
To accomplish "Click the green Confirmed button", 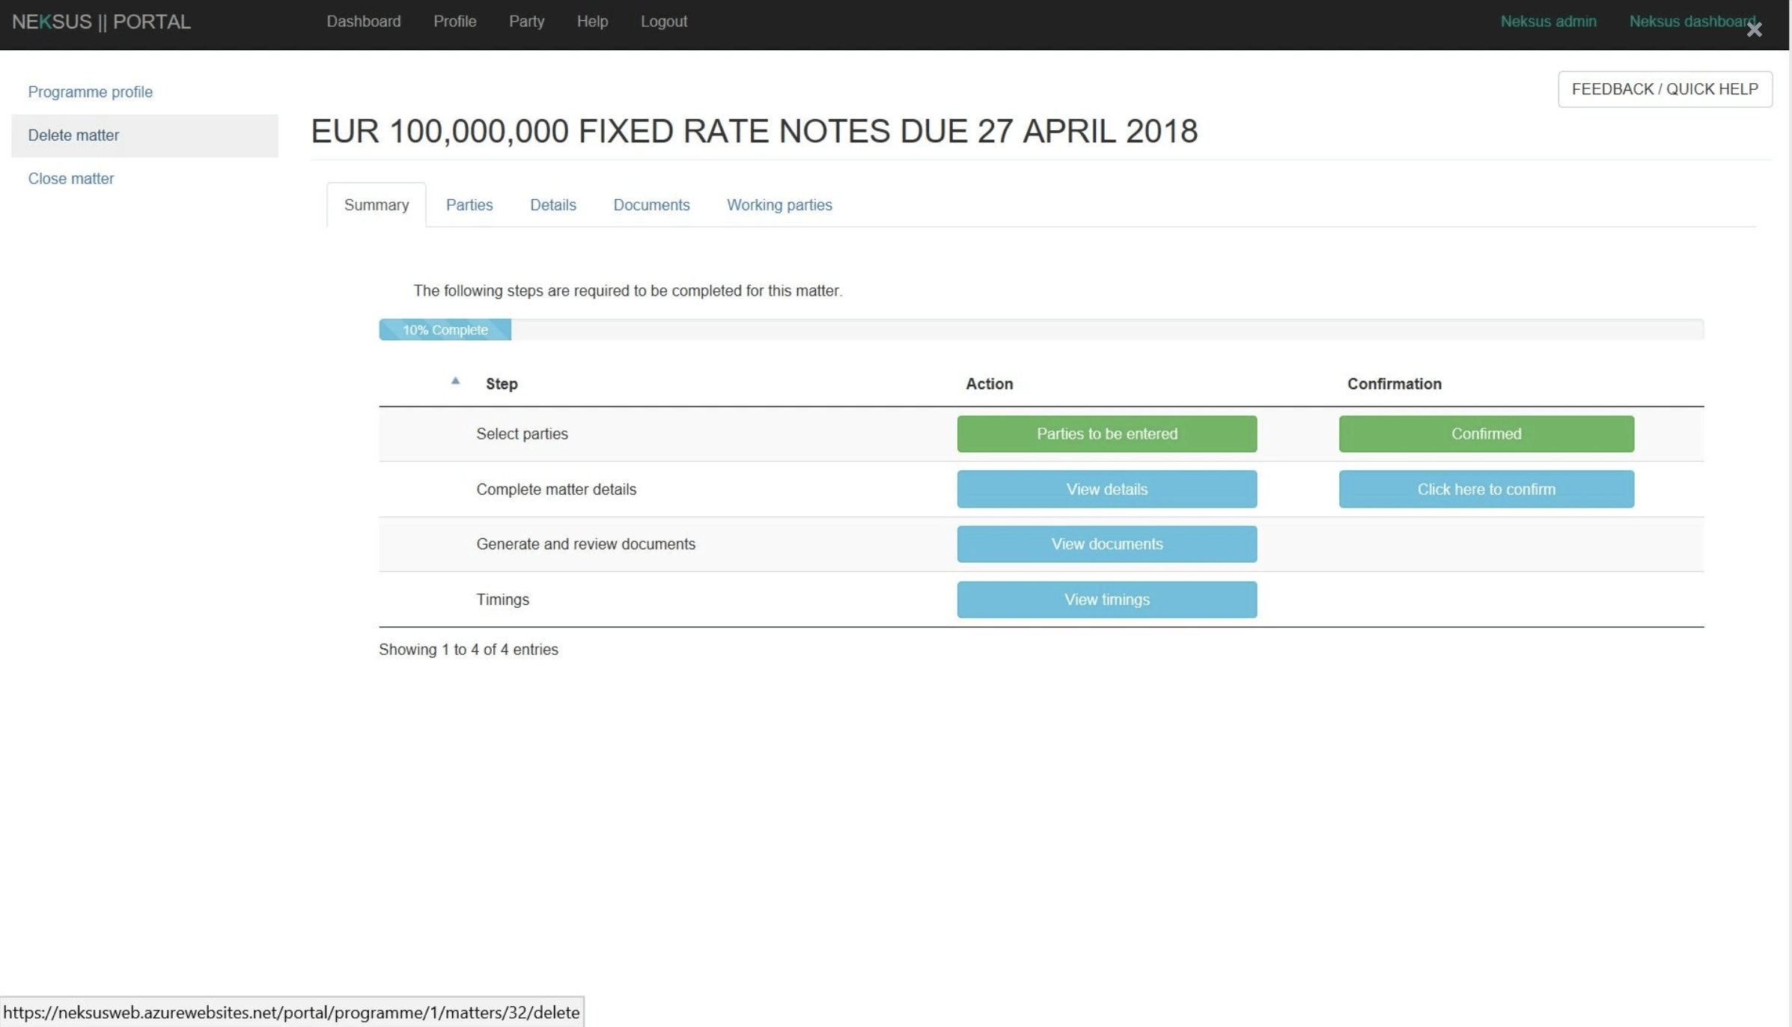I will (1486, 434).
